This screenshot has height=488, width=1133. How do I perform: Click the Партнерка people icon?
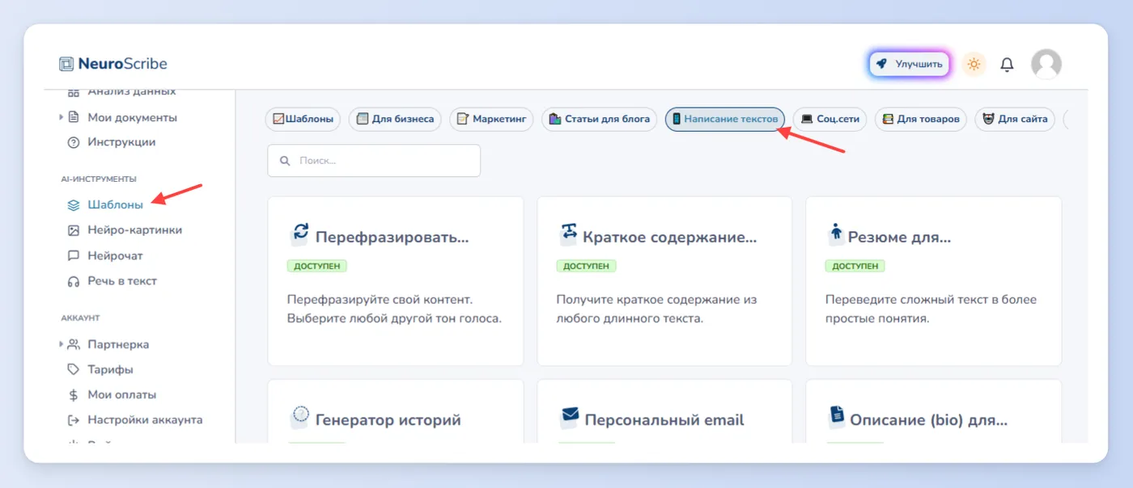pos(74,344)
